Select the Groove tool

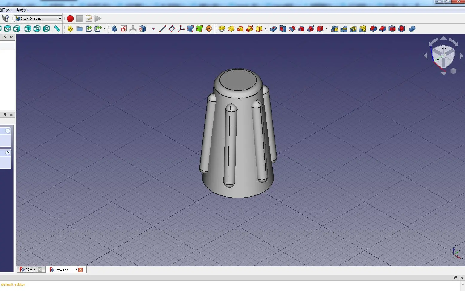(292, 29)
